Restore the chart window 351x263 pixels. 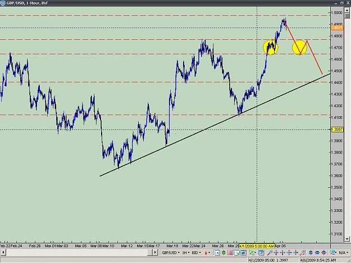point(342,3)
